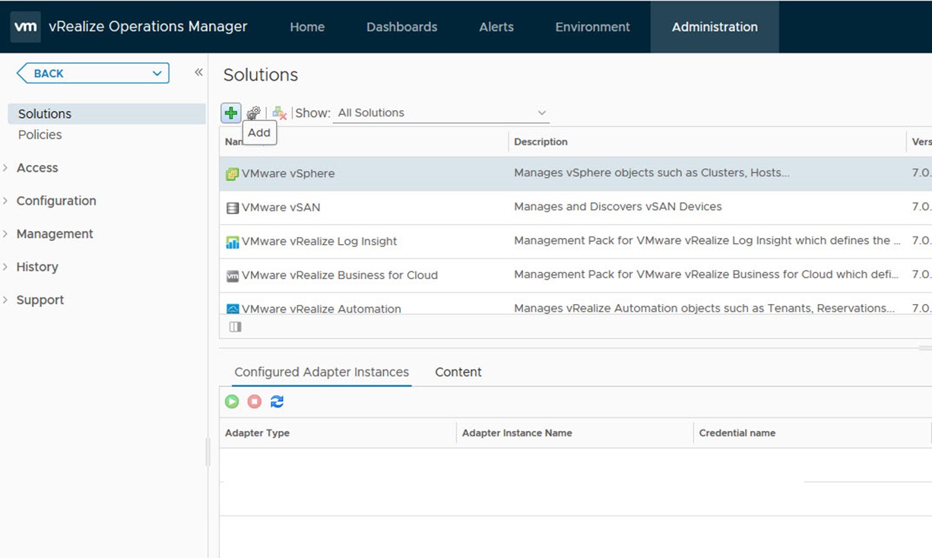Open the Dashboards tab
Viewport: 932px width, 558px height.
coord(401,27)
